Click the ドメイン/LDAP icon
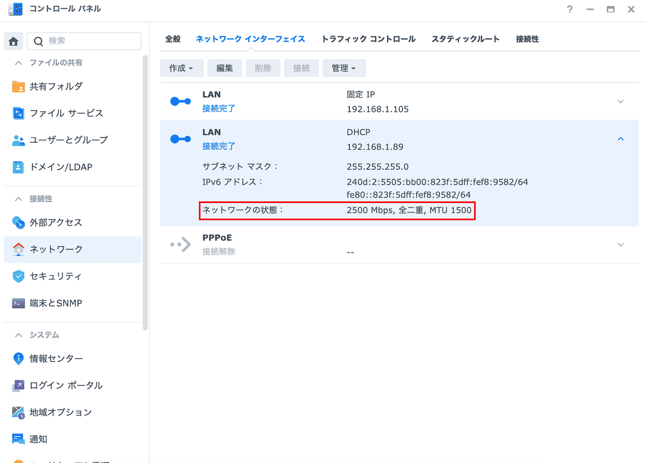 point(18,167)
